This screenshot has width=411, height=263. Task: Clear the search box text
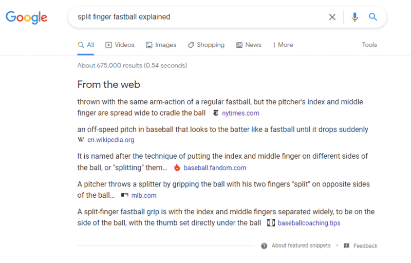click(332, 17)
